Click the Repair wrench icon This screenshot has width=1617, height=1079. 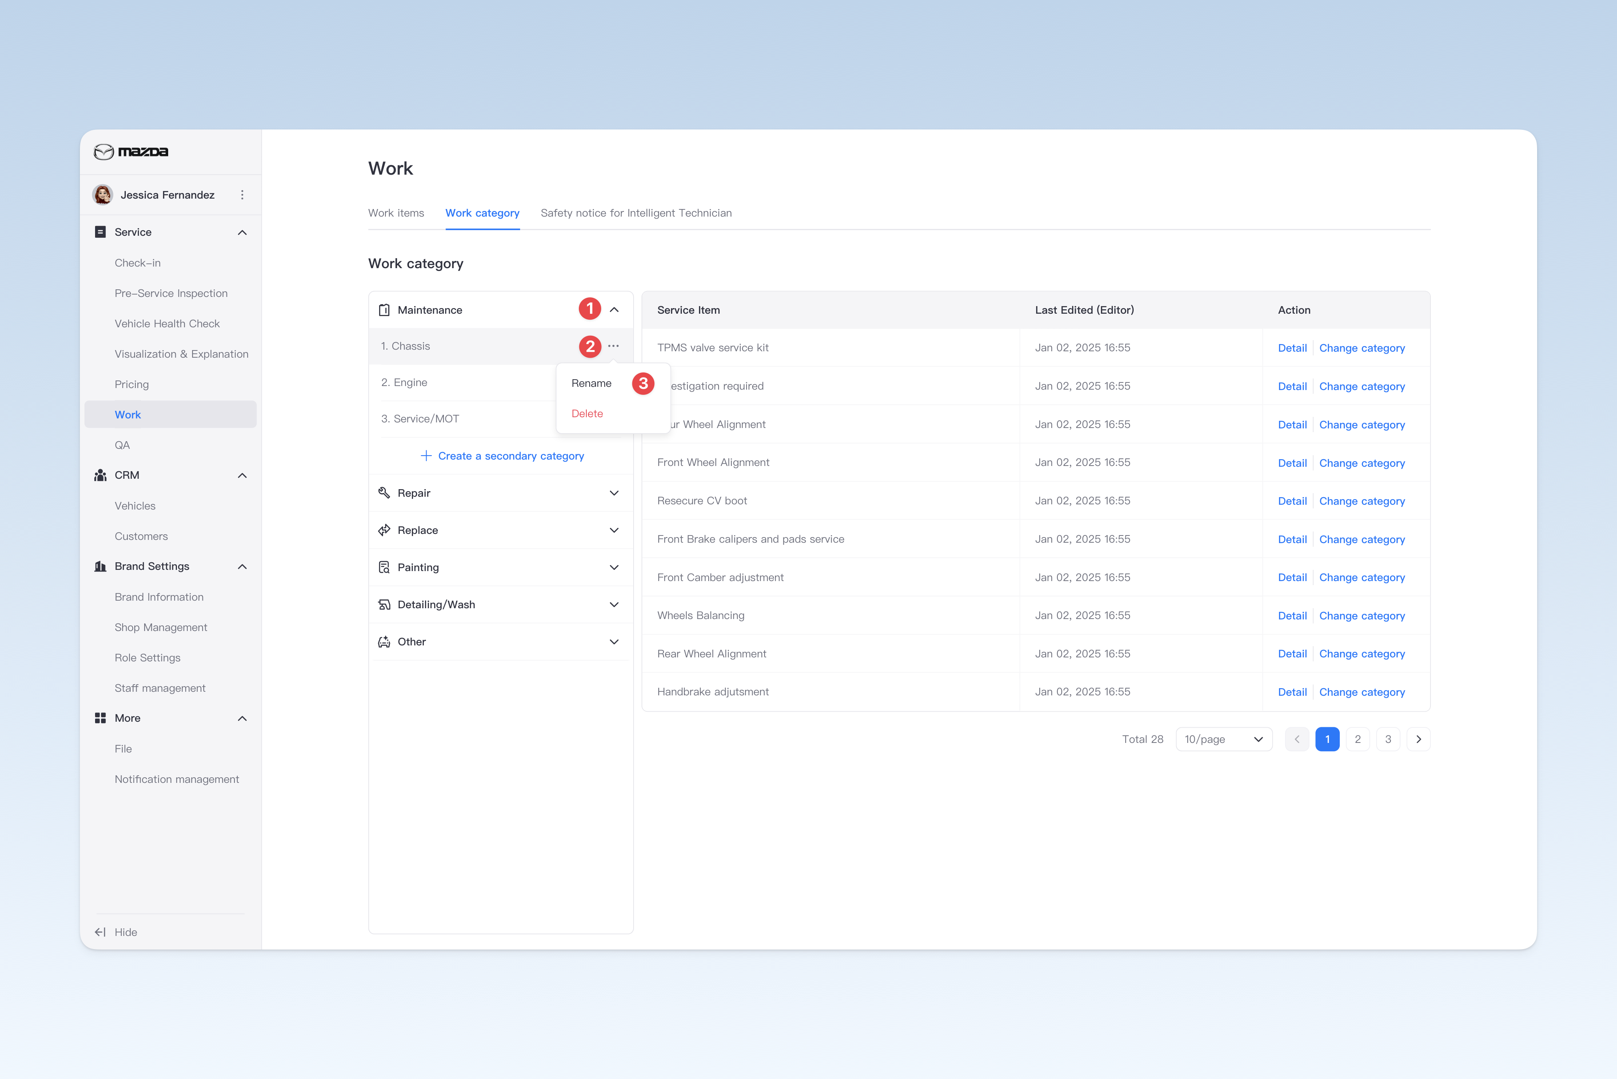coord(384,493)
